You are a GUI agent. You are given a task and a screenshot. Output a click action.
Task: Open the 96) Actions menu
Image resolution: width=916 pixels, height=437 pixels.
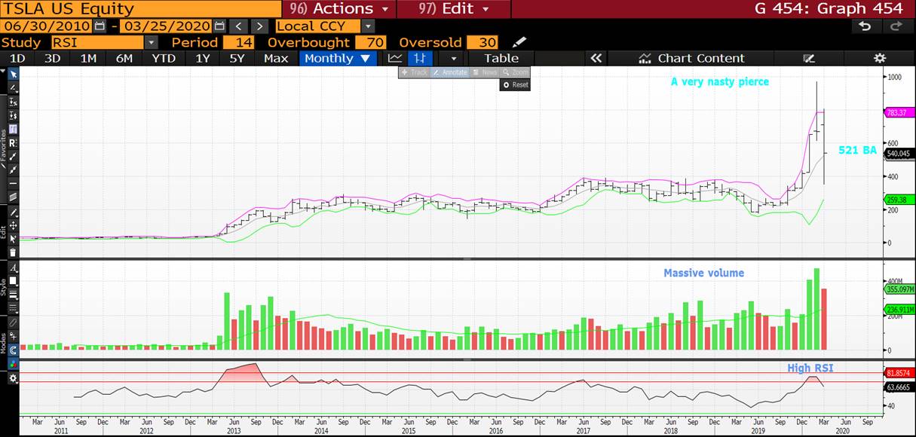click(339, 9)
